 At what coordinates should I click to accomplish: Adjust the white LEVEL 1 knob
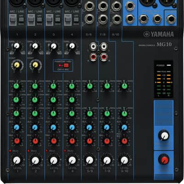click(x=17, y=161)
